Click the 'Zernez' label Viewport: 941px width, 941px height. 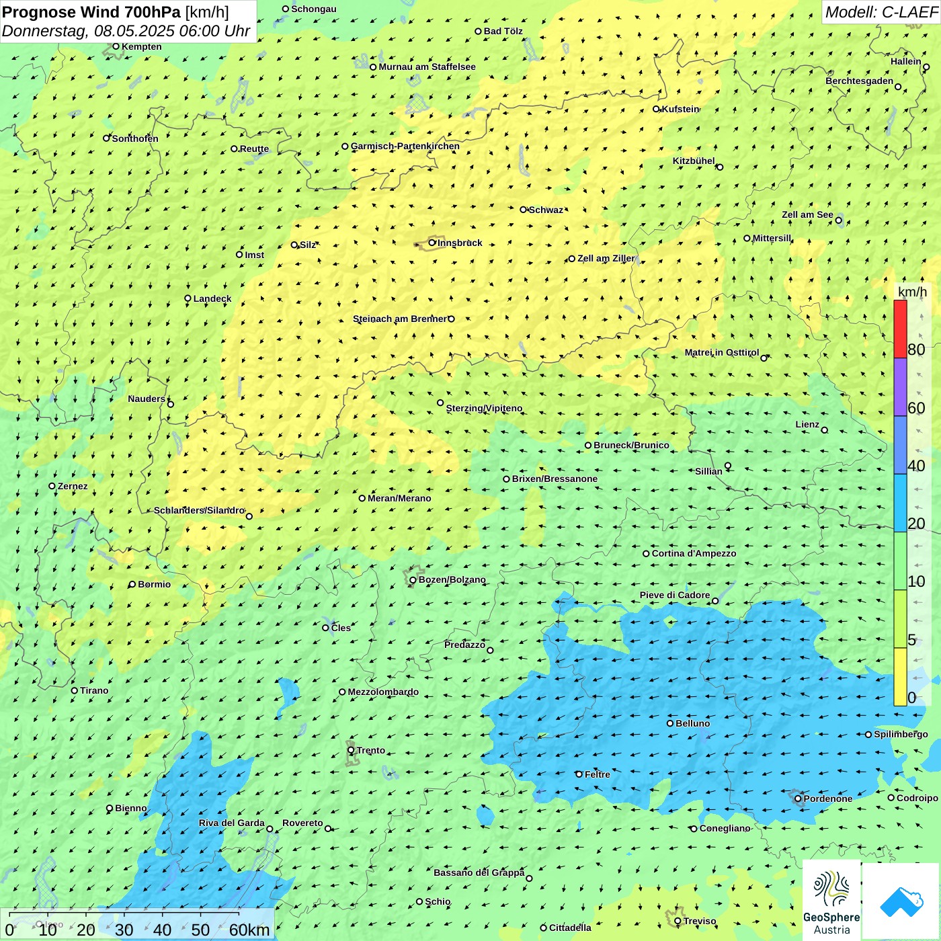pyautogui.click(x=73, y=486)
